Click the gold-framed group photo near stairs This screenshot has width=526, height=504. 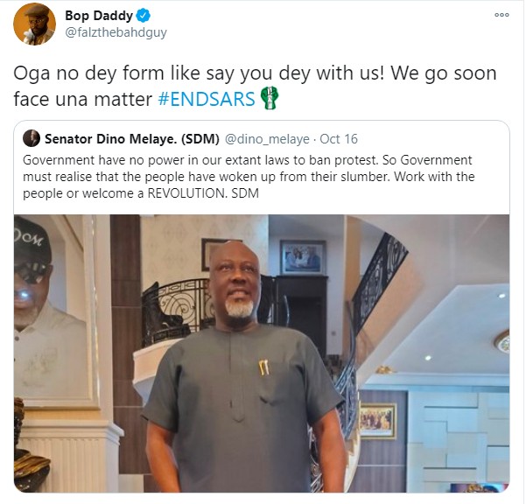(x=377, y=421)
